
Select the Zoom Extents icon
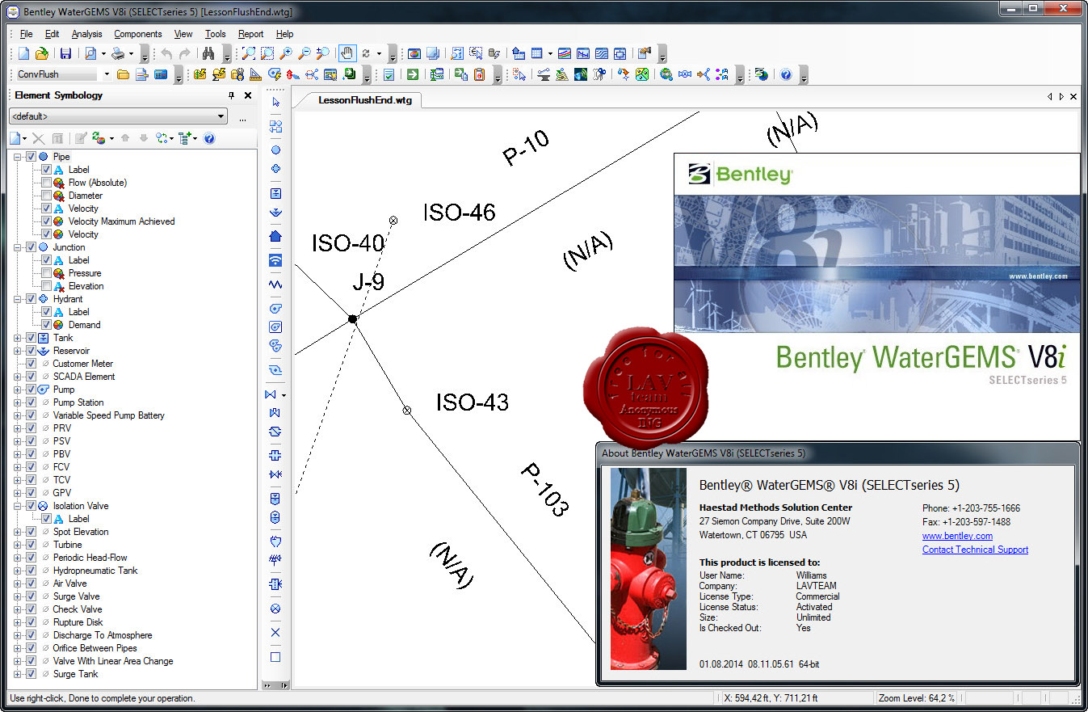pos(249,54)
